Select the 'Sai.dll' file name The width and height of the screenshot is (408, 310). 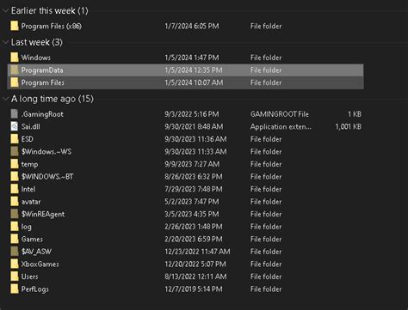31,126
